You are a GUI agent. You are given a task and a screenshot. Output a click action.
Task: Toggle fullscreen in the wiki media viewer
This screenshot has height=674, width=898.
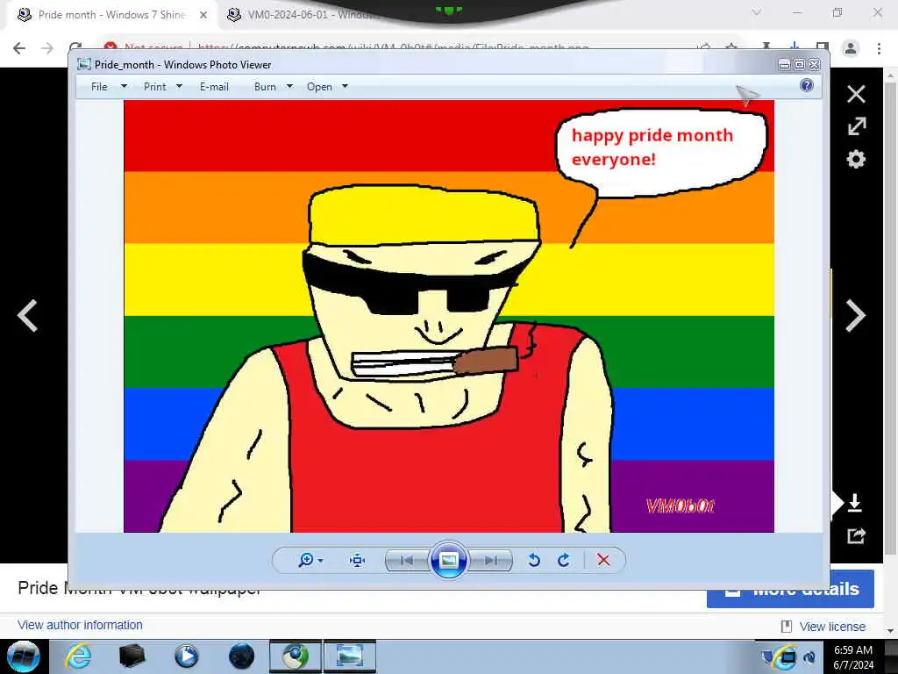(x=857, y=126)
